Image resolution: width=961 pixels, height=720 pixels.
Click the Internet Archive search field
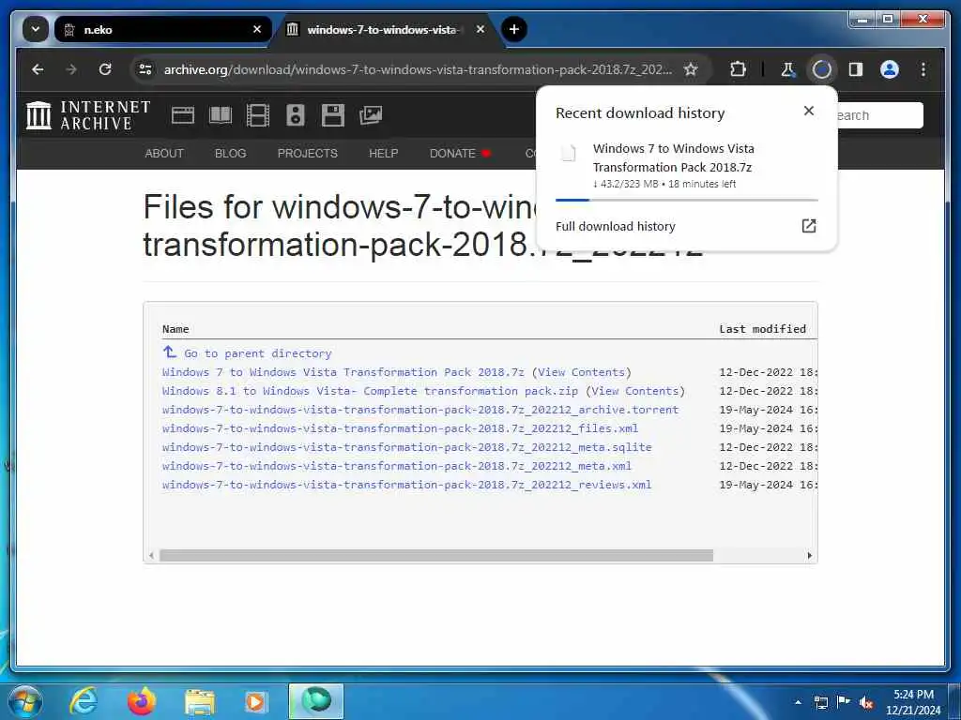point(880,115)
